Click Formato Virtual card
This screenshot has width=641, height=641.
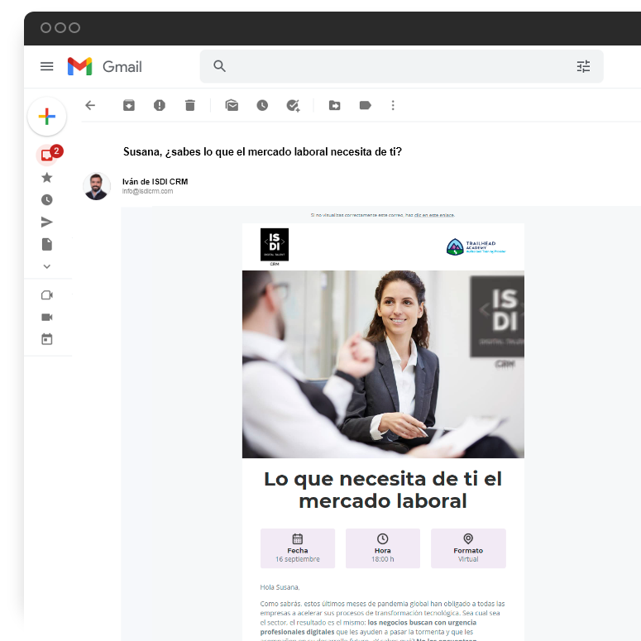(468, 548)
